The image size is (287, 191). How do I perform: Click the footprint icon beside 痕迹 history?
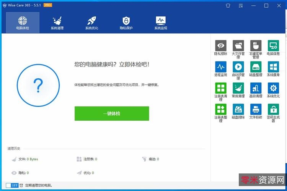144,159
